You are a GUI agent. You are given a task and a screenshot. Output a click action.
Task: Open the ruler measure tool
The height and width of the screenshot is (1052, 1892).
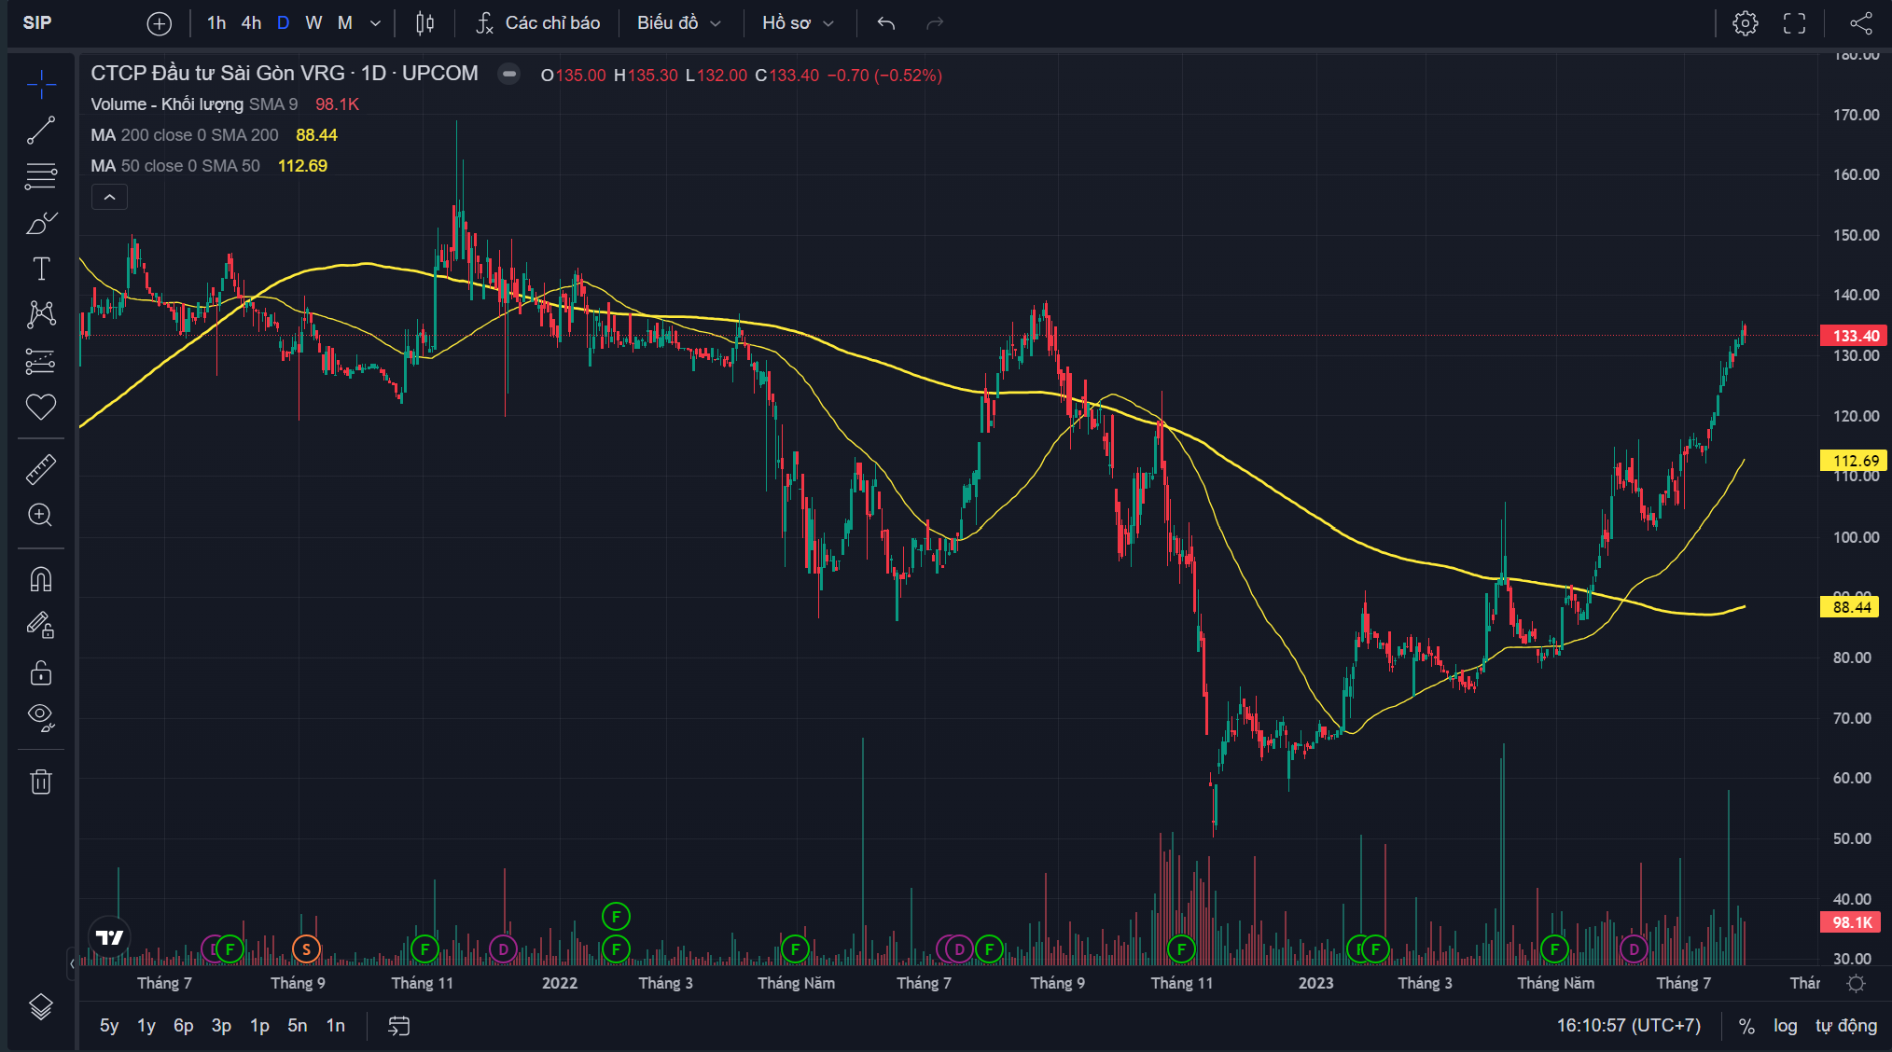coord(41,469)
